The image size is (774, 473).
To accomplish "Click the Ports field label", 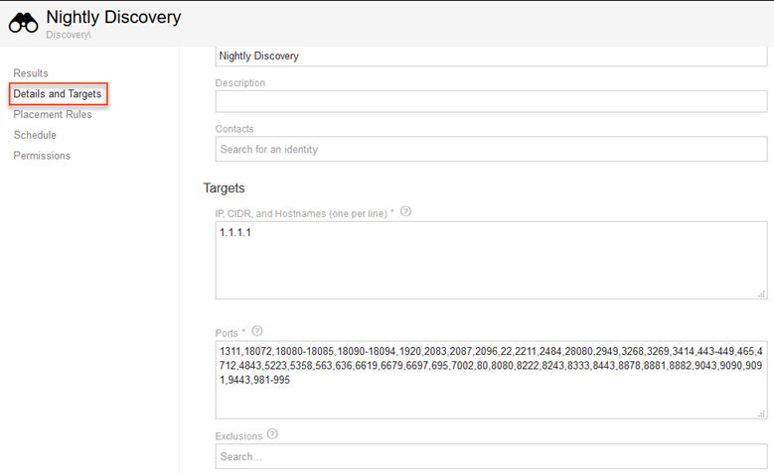I will 230,332.
